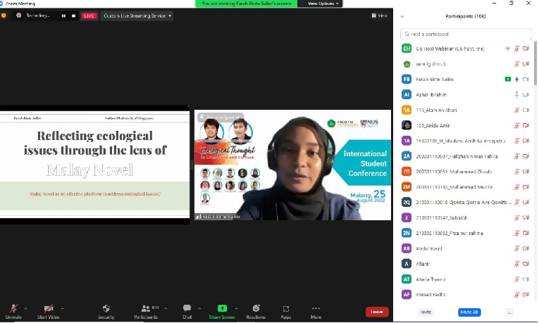Open the Chat icon
This screenshot has width=539, height=323.
[x=187, y=310]
